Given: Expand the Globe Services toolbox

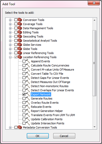Looking at the screenshot, I should pos(10,45).
